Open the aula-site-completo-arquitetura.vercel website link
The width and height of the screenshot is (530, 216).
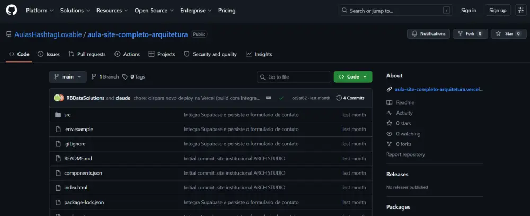[x=439, y=90]
